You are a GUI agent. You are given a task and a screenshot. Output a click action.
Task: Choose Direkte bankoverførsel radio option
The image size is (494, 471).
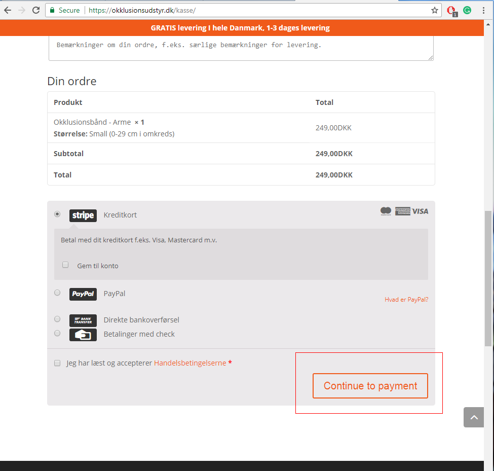57,319
